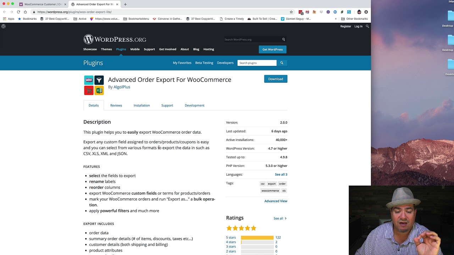Screen dimensions: 454x255
Task: Click the woocommerce tag
Action: [x=270, y=191]
